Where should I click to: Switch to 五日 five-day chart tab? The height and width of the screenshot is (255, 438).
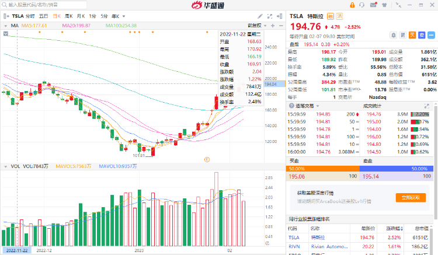(x=44, y=16)
